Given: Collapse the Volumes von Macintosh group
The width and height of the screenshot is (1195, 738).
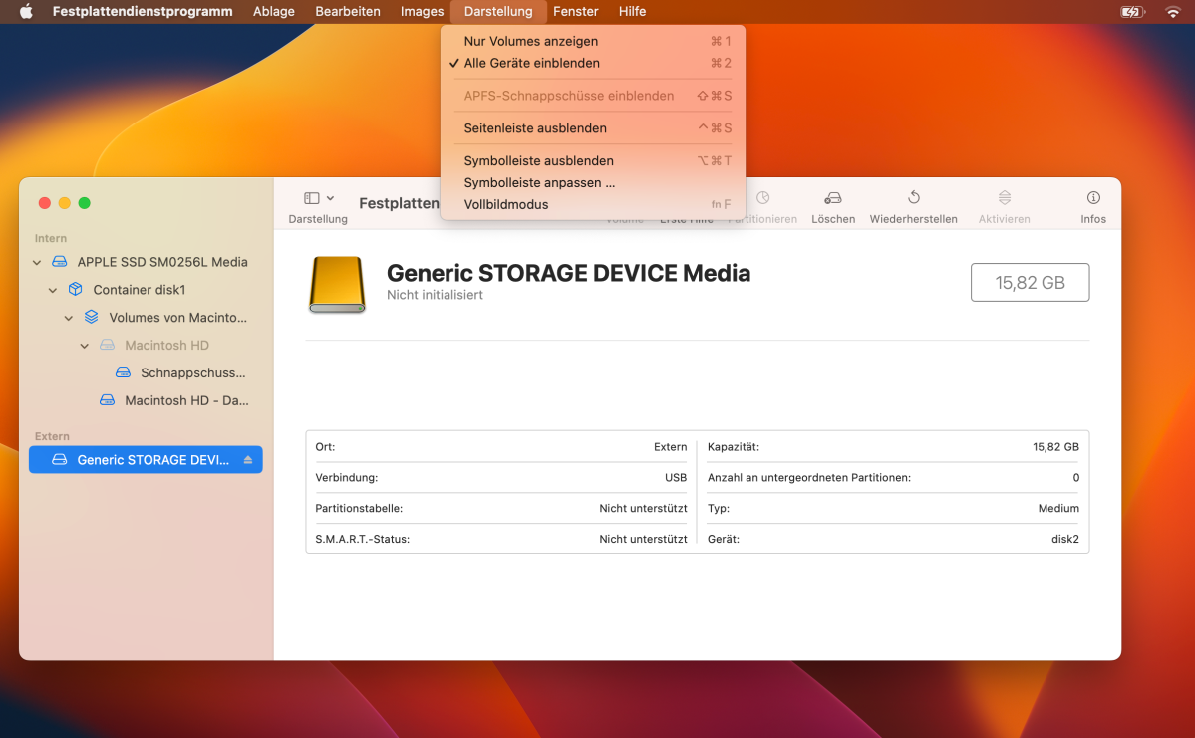Looking at the screenshot, I should coord(69,318).
